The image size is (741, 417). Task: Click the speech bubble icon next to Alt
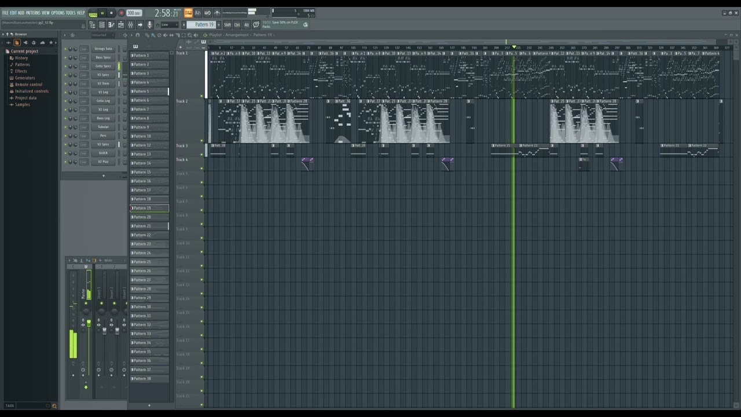[x=256, y=25]
